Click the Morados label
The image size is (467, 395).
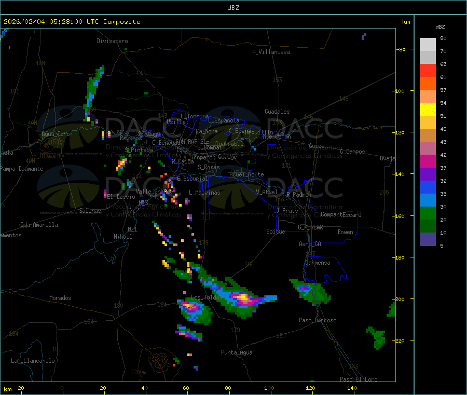61,298
